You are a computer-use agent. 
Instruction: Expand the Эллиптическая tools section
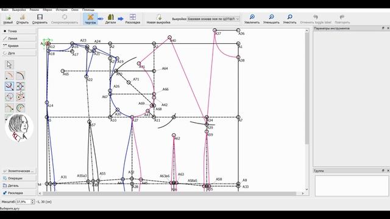pyautogui.click(x=19, y=171)
